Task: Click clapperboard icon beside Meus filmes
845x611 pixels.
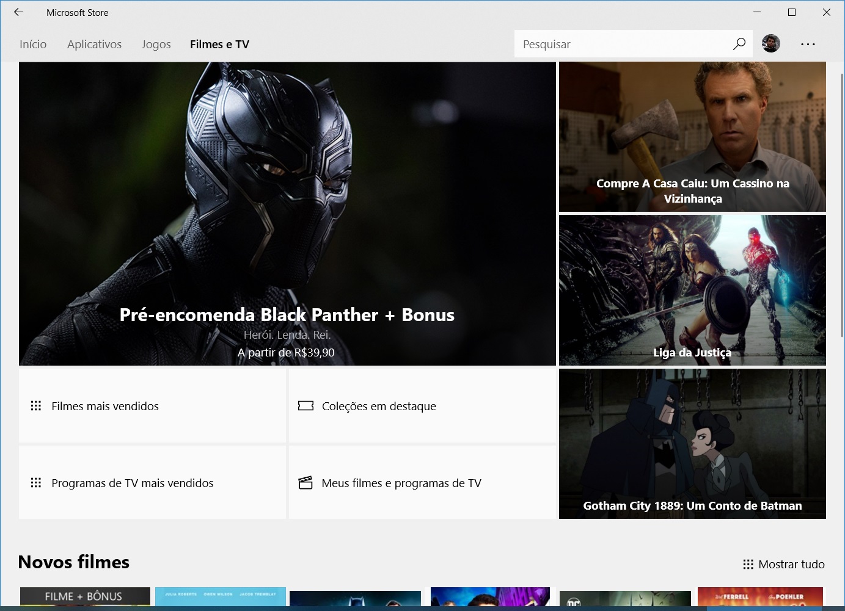Action: click(x=305, y=483)
